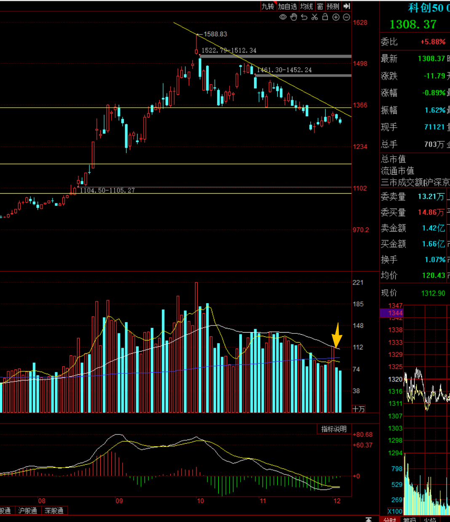Toggle the chart lock icon
The width and height of the screenshot is (450, 522).
tap(325, 17)
